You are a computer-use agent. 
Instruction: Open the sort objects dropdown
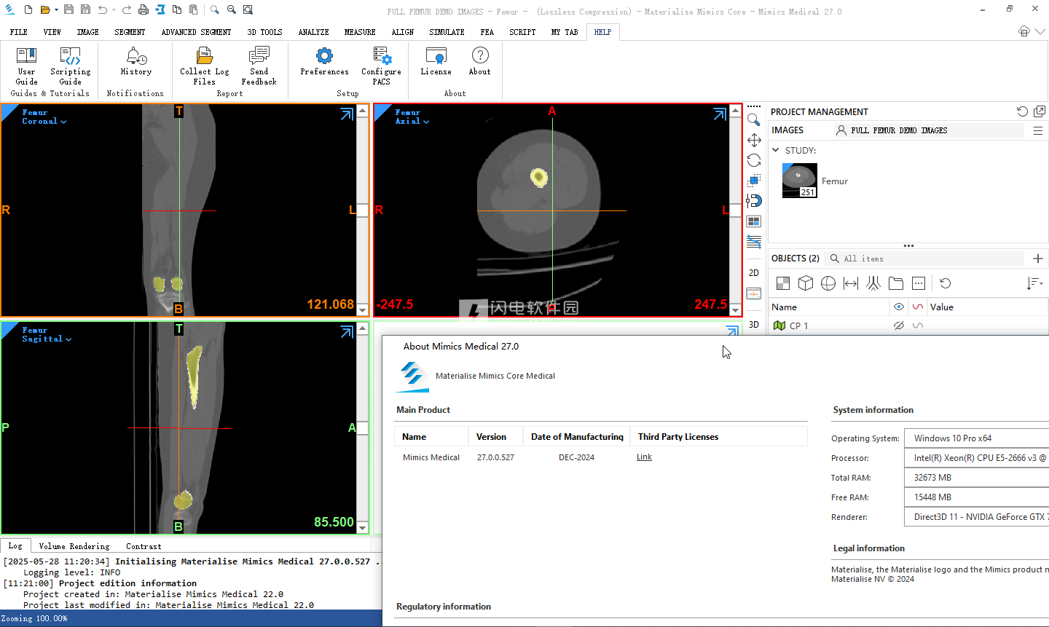pos(1034,283)
